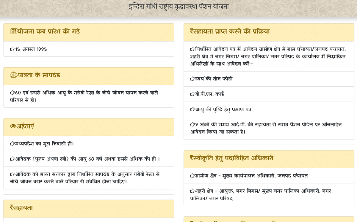Click the hand icon before आवेदक को भारत सरकार
The width and height of the screenshot is (357, 222).
[12, 174]
